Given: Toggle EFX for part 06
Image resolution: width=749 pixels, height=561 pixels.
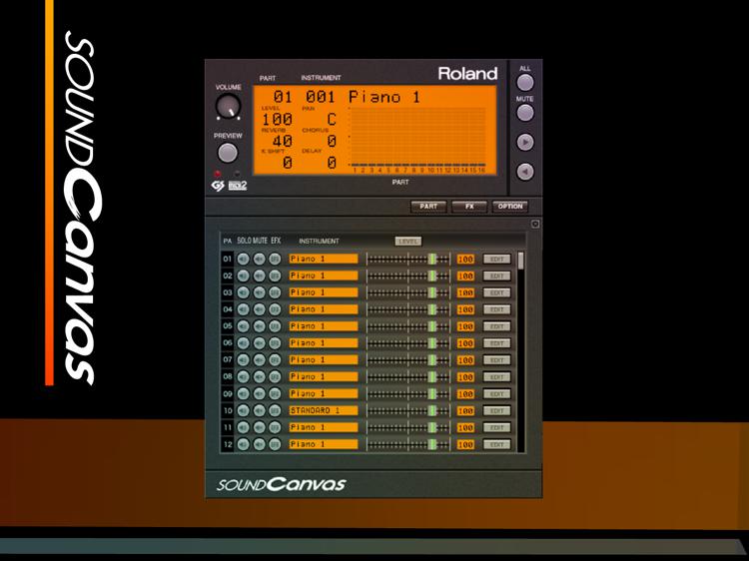Looking at the screenshot, I should point(275,343).
